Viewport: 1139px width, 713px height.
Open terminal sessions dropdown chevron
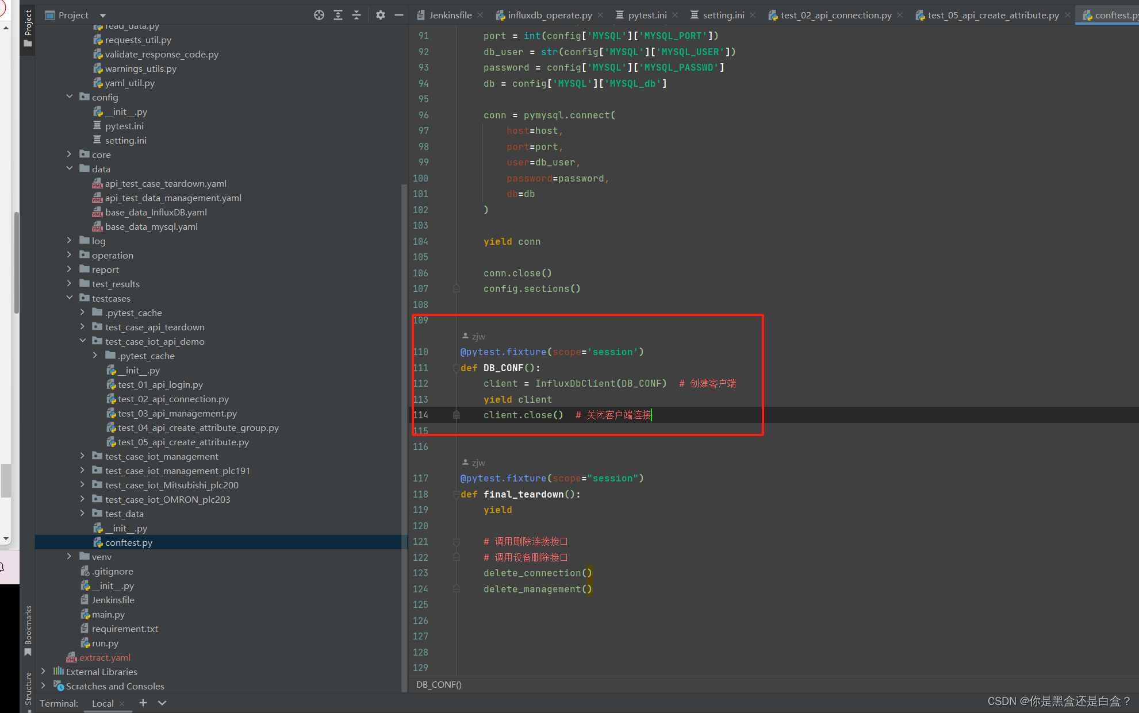[162, 703]
